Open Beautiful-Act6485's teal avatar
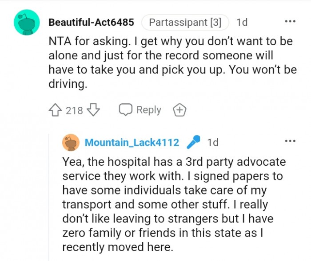Viewport: 311px width, 261px height. [x=27, y=22]
